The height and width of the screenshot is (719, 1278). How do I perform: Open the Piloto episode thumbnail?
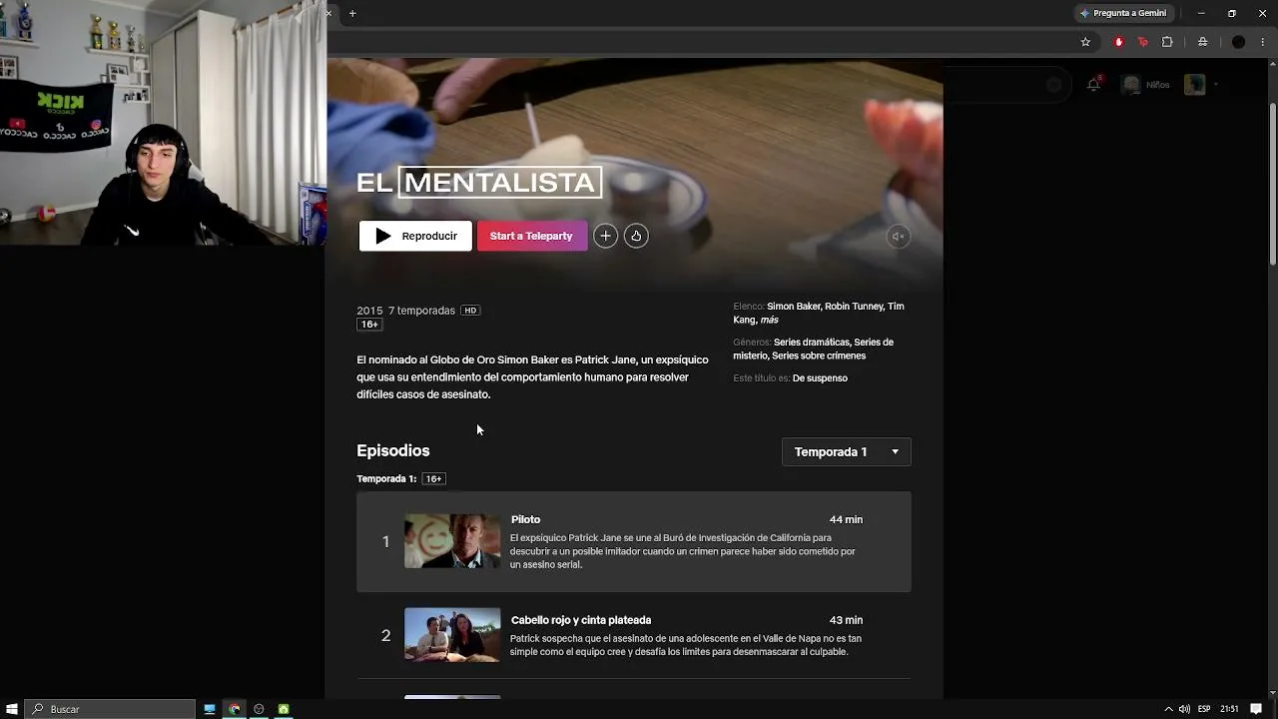[x=452, y=541]
